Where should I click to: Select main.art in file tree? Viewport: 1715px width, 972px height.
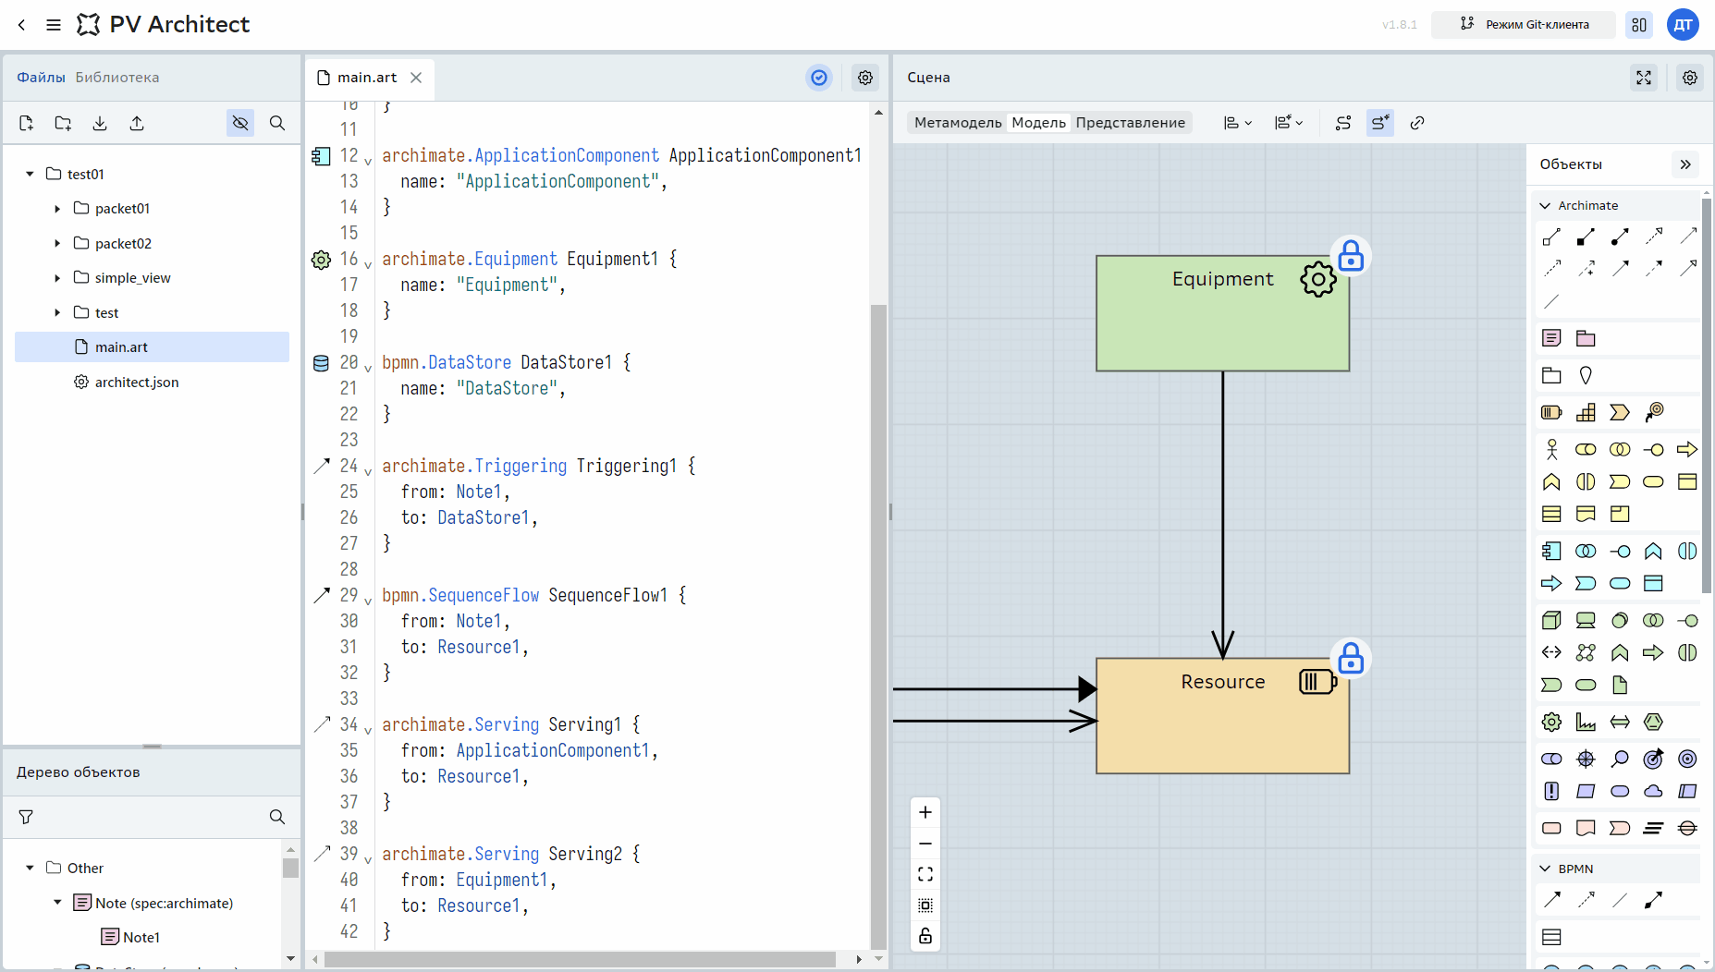point(152,347)
